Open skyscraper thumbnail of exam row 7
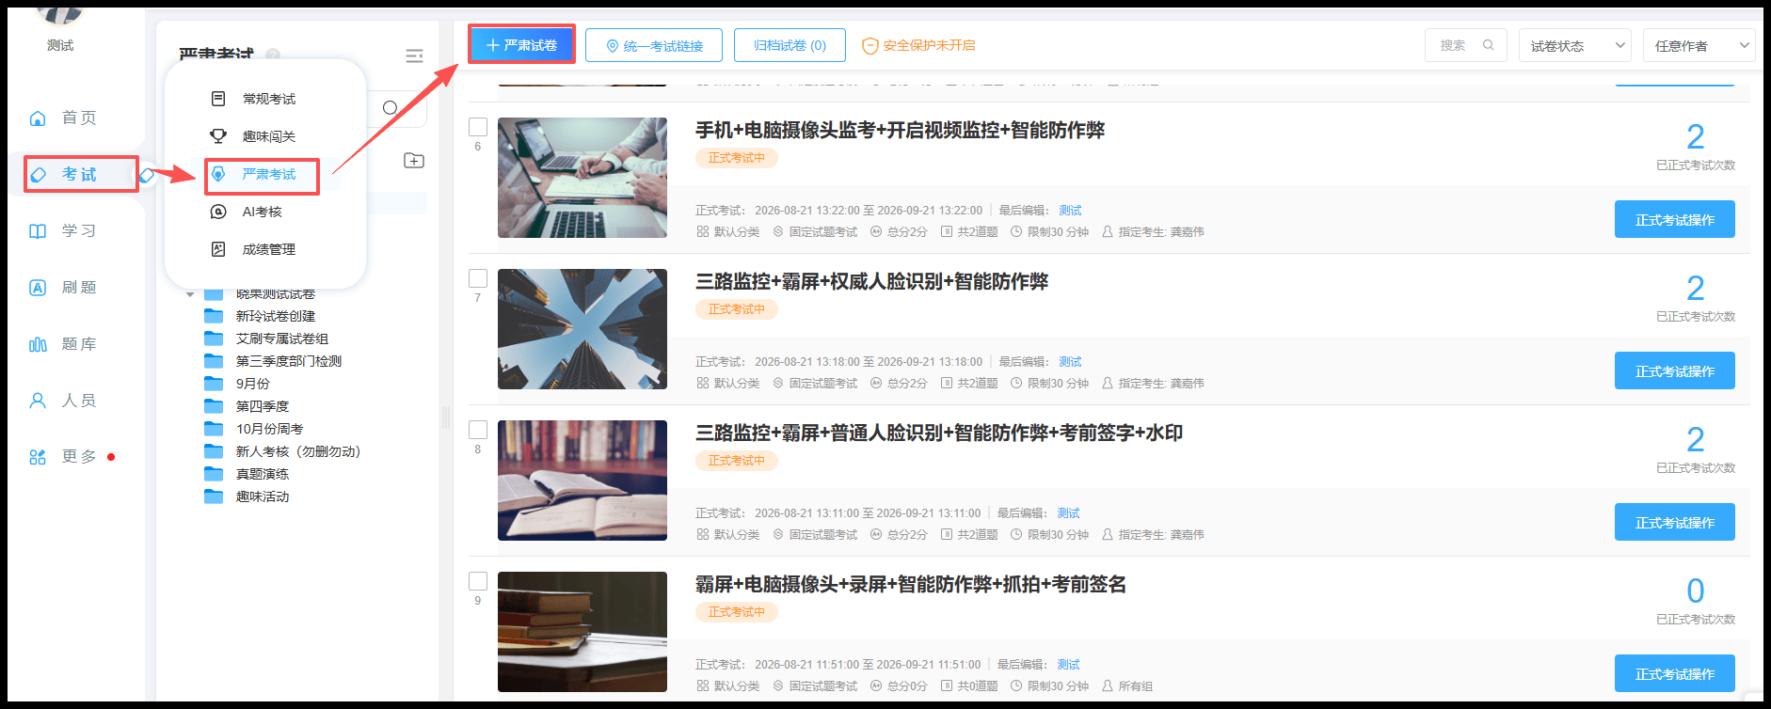This screenshot has height=709, width=1771. [x=582, y=329]
